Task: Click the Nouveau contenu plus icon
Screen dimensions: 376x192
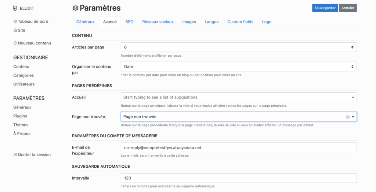Action: pos(15,43)
